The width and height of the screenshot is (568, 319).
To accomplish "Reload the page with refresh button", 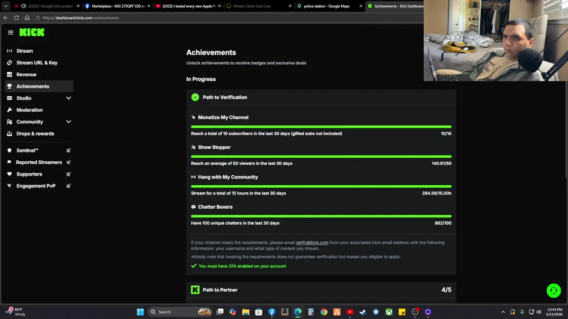I will 16,18.
